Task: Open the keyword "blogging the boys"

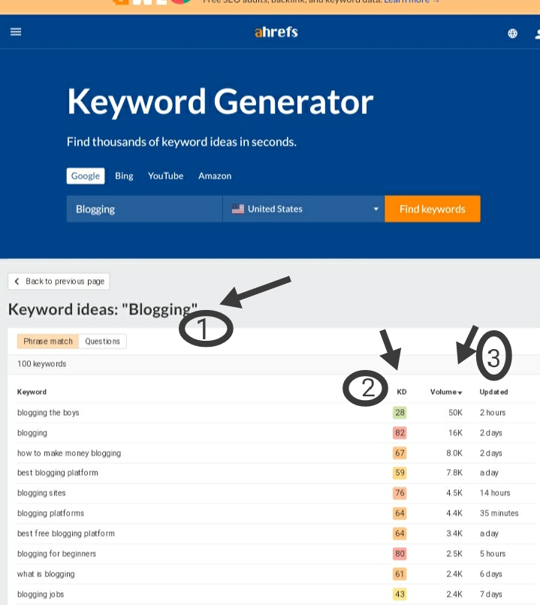Action: 47,412
